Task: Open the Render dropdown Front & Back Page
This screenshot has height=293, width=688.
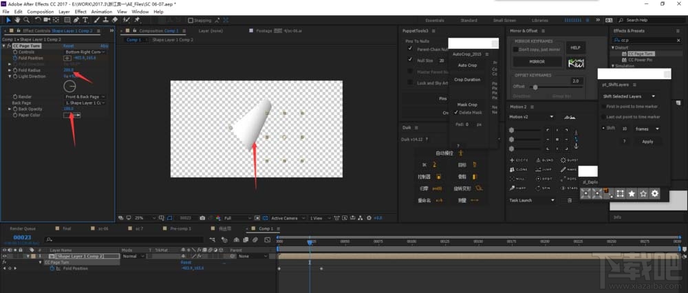Action: click(82, 97)
